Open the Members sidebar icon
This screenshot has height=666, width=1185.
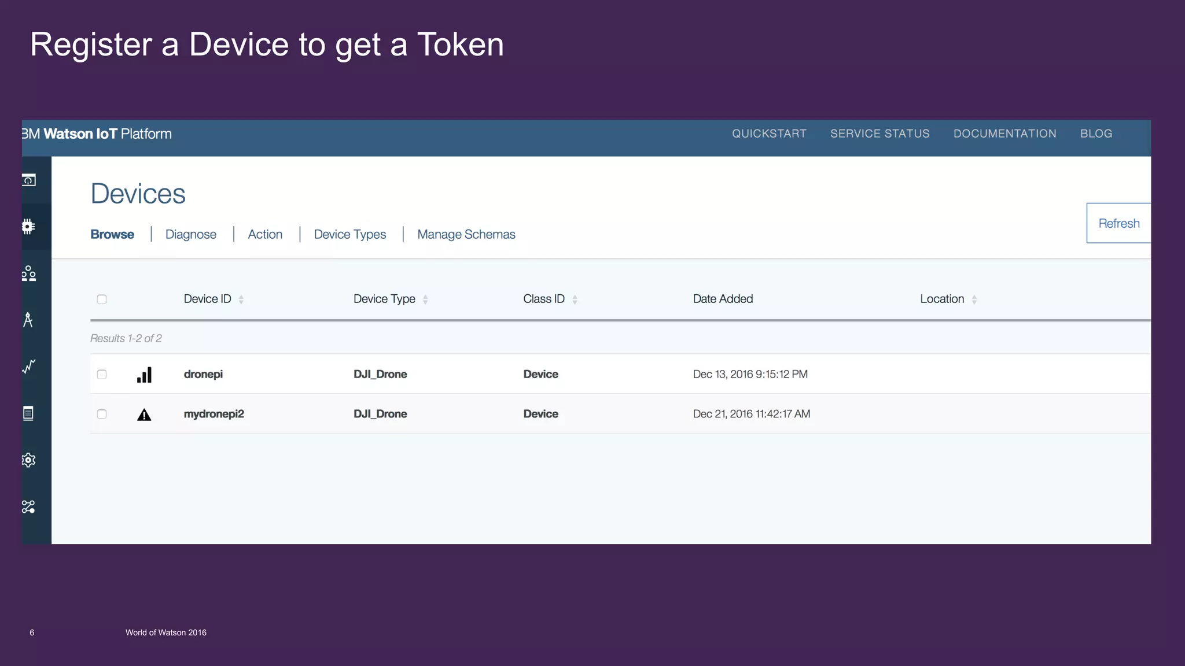click(29, 273)
